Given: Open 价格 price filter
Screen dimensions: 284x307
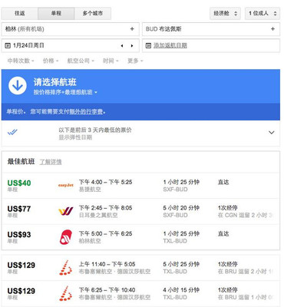Looking at the screenshot, I should [51, 61].
